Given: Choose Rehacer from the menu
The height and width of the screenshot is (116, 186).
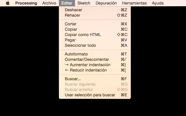Looking at the screenshot, I should 72,15.
